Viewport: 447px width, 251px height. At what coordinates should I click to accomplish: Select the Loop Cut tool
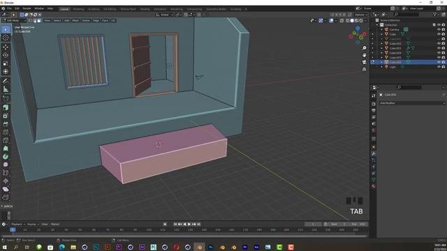point(6,132)
